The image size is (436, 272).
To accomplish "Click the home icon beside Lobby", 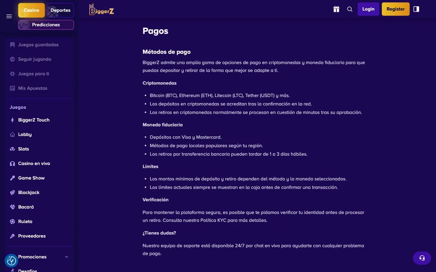I will [12, 135].
